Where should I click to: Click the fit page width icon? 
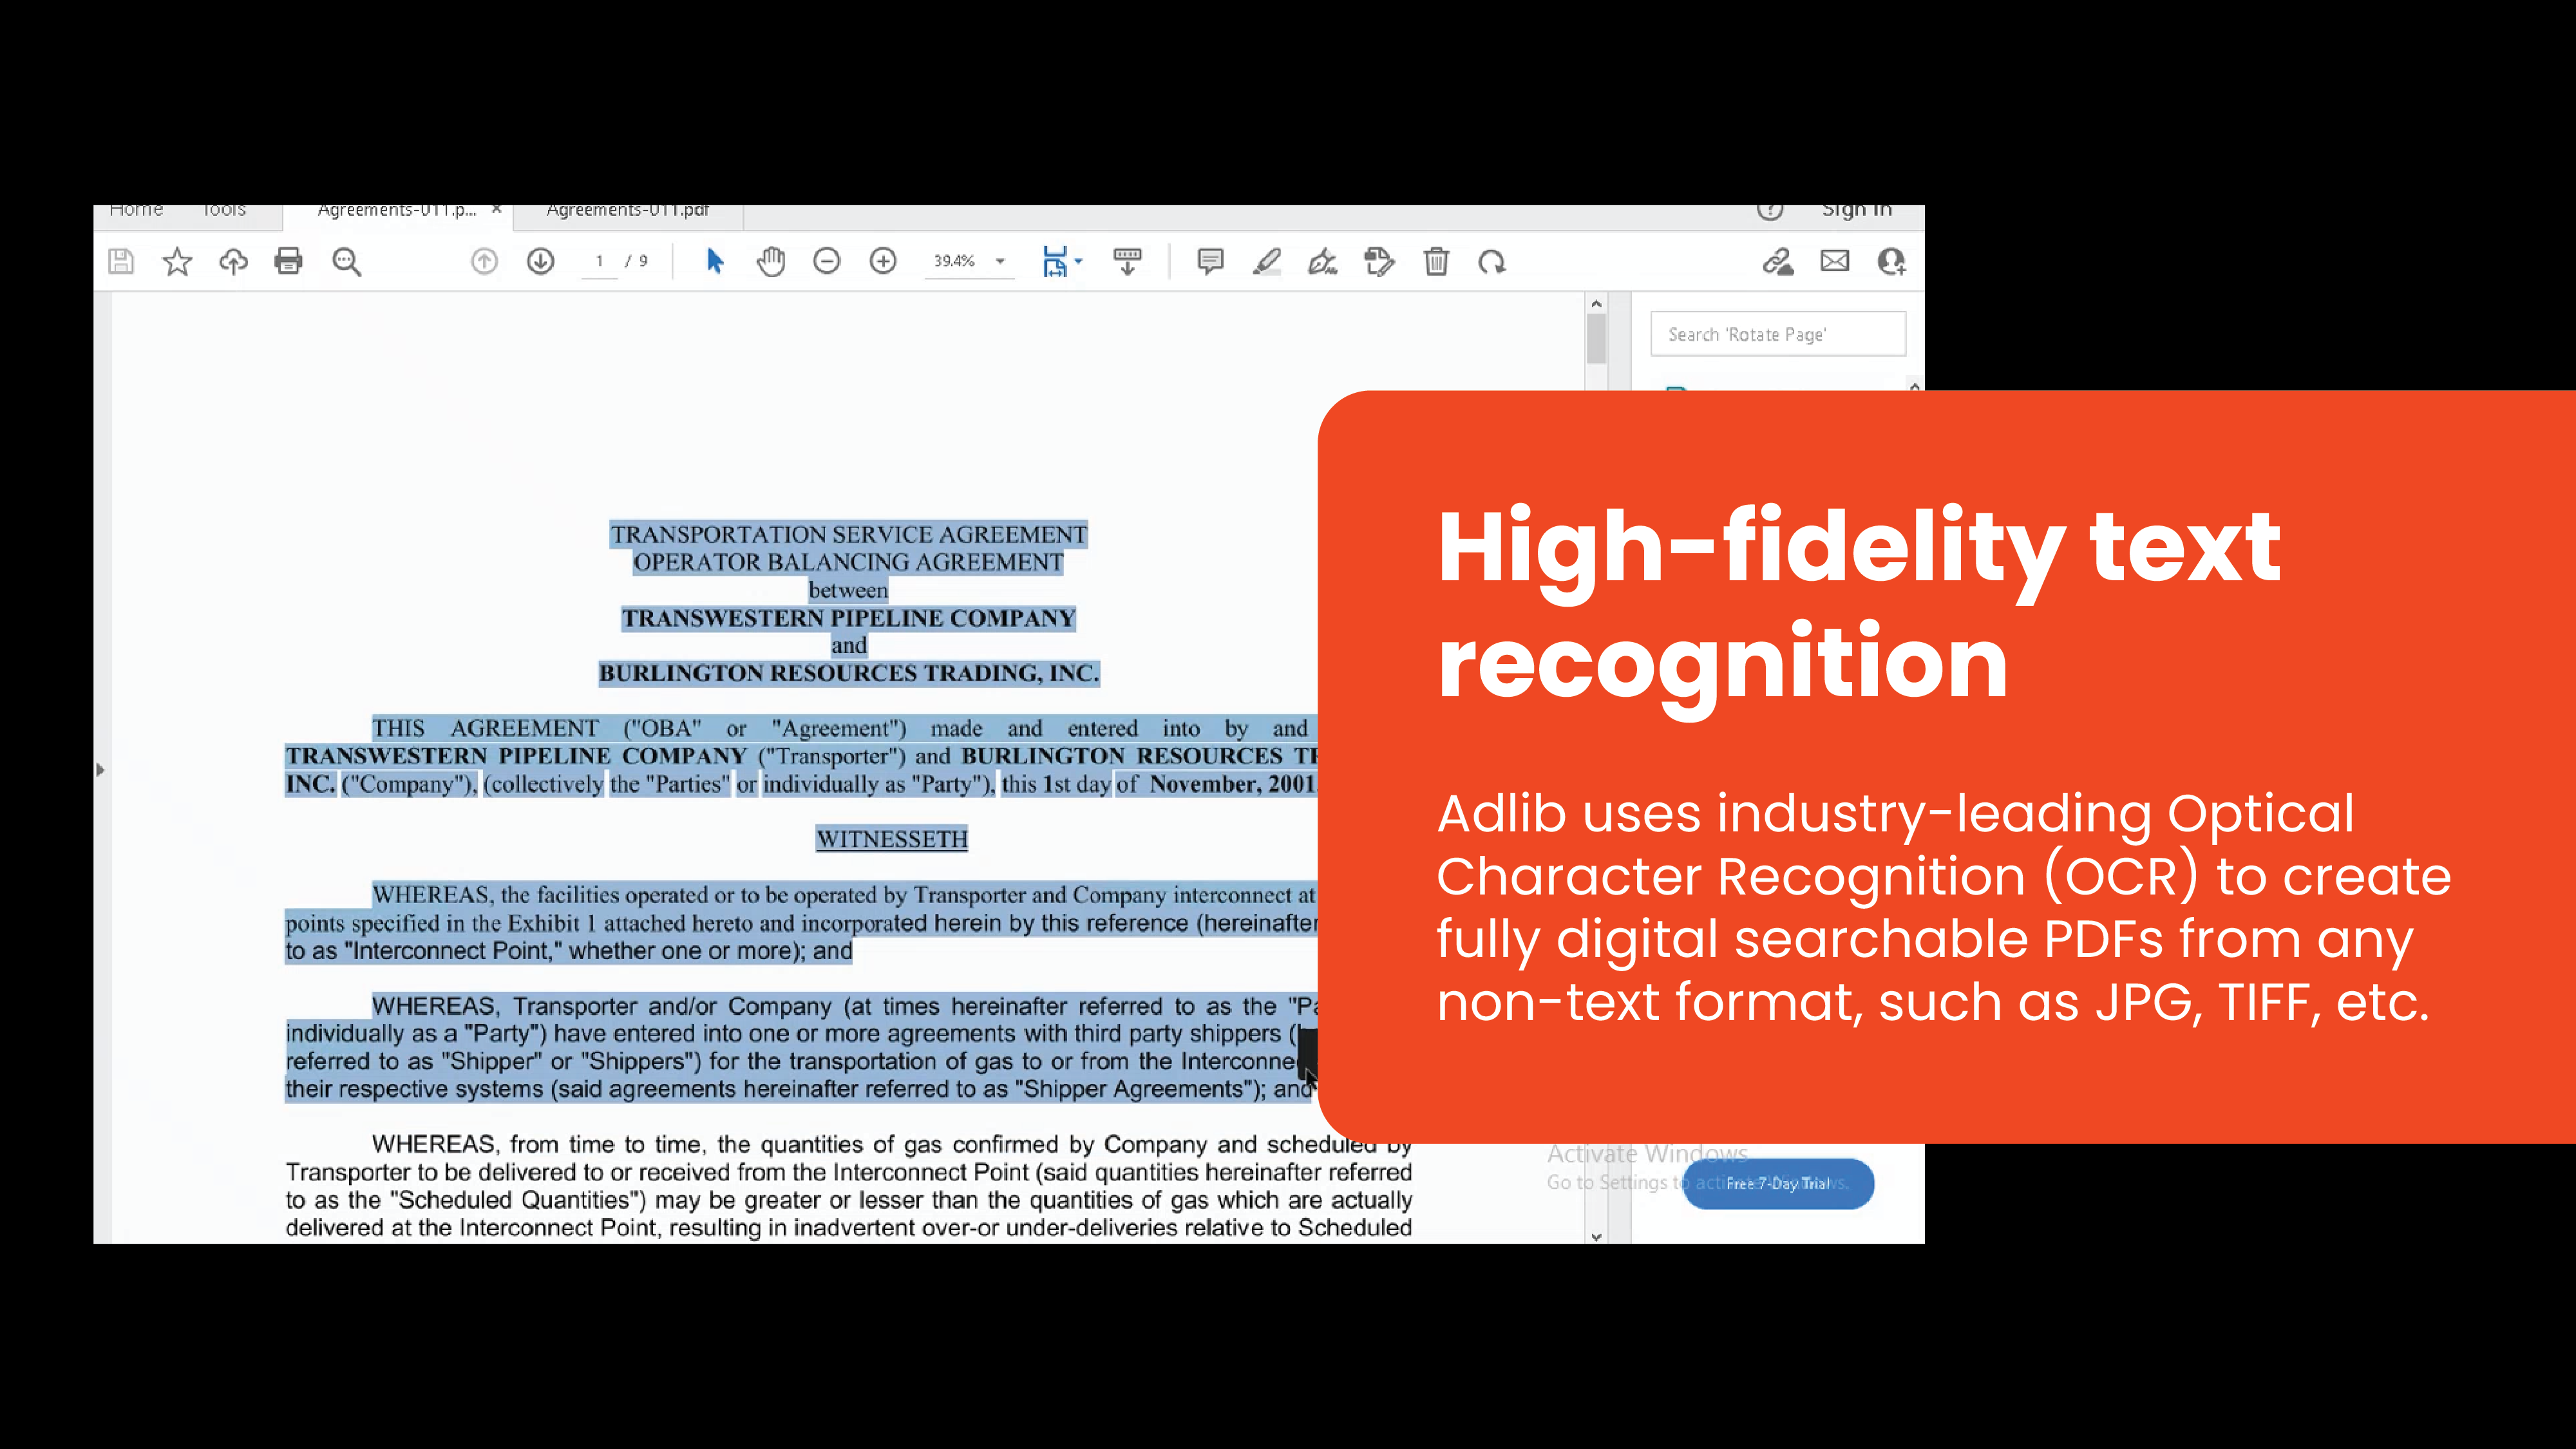(1054, 262)
